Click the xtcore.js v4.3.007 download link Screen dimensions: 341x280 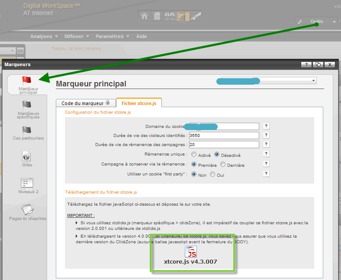coord(190,261)
